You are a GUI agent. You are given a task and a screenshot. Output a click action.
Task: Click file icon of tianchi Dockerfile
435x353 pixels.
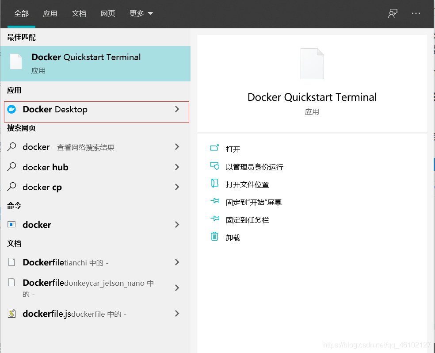pyautogui.click(x=11, y=262)
